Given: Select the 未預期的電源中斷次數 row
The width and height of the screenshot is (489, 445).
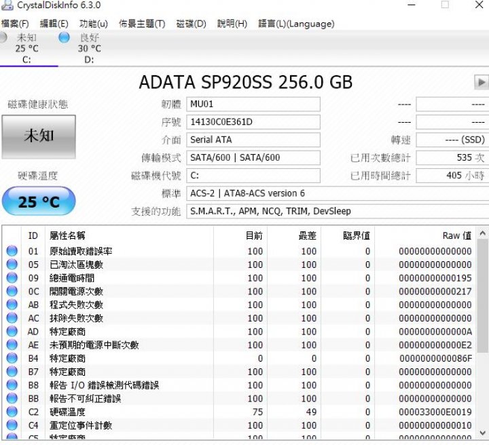Looking at the screenshot, I should [239, 345].
